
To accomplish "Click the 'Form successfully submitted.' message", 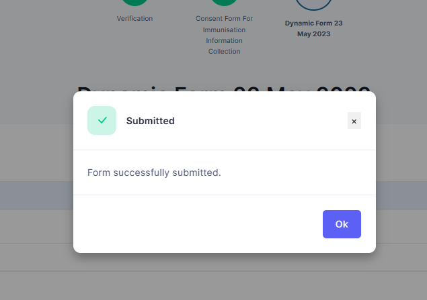I will click(x=154, y=172).
